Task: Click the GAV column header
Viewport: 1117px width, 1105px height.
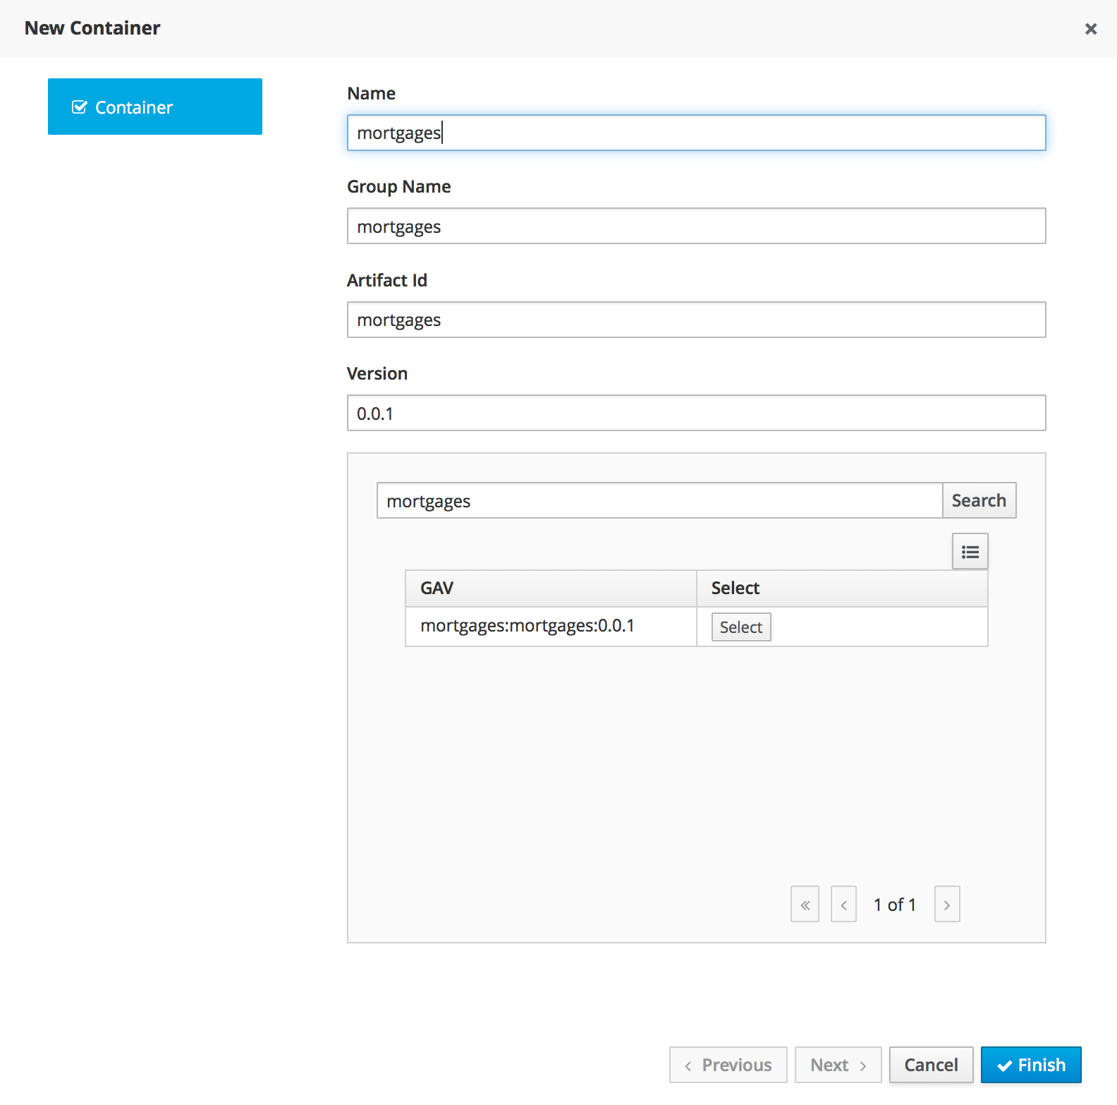Action: point(550,588)
